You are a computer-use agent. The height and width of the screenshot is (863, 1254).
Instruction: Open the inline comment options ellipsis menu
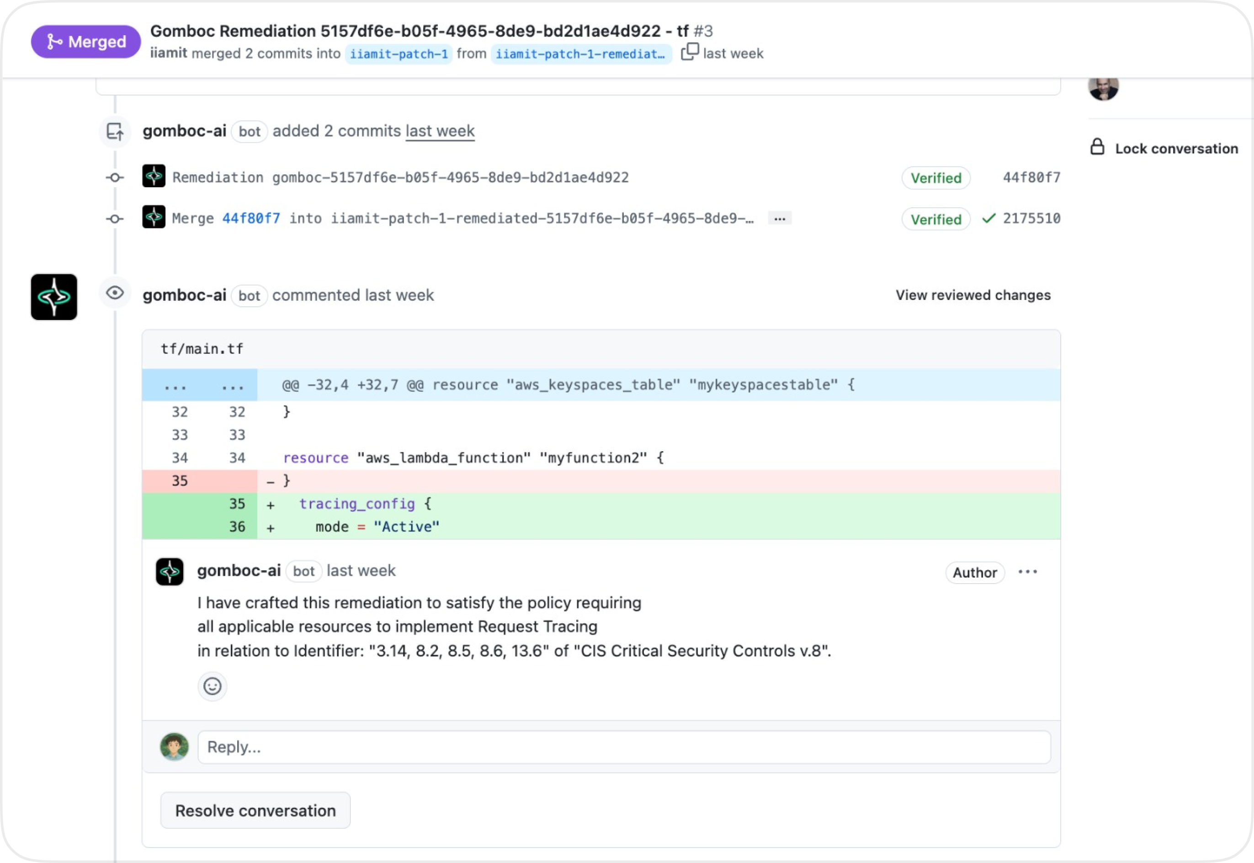pyautogui.click(x=1027, y=572)
